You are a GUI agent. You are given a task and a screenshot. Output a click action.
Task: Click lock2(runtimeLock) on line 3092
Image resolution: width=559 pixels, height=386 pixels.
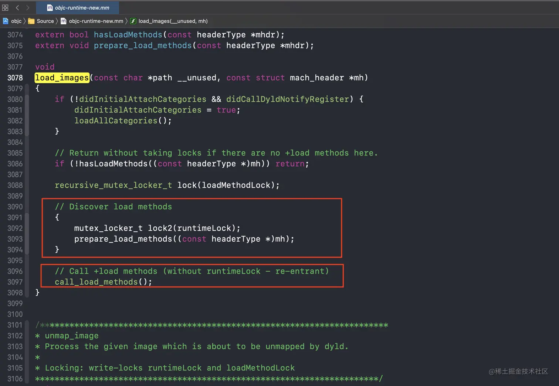click(x=192, y=228)
